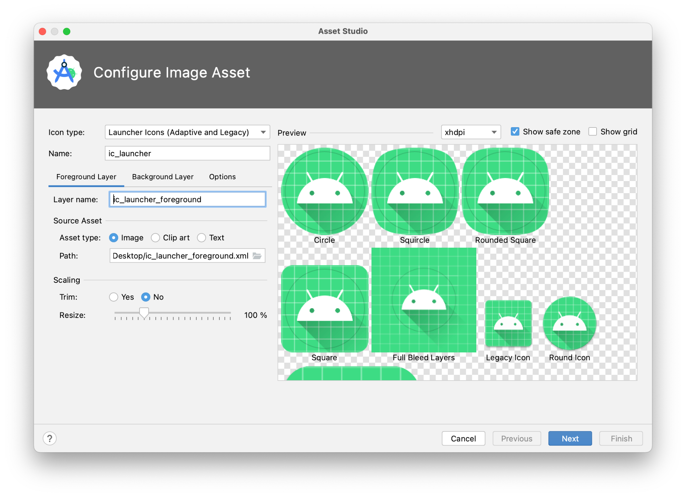
Task: Disable Show safe zone checkbox
Action: (x=515, y=132)
